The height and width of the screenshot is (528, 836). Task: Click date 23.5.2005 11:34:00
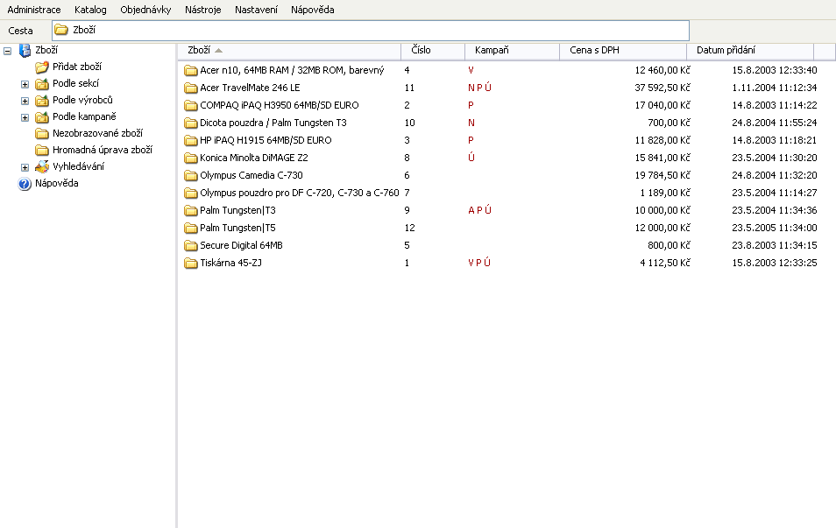(x=774, y=228)
